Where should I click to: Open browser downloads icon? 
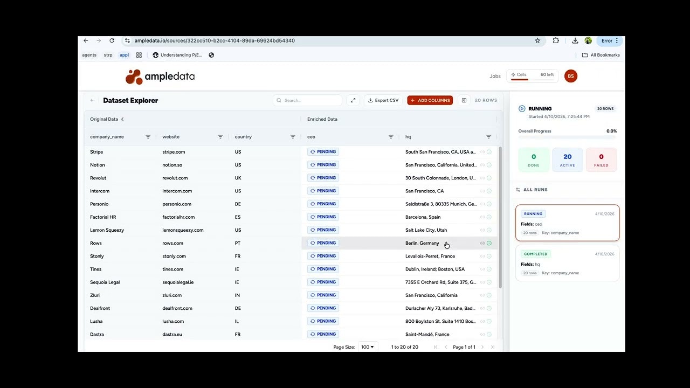pos(575,40)
